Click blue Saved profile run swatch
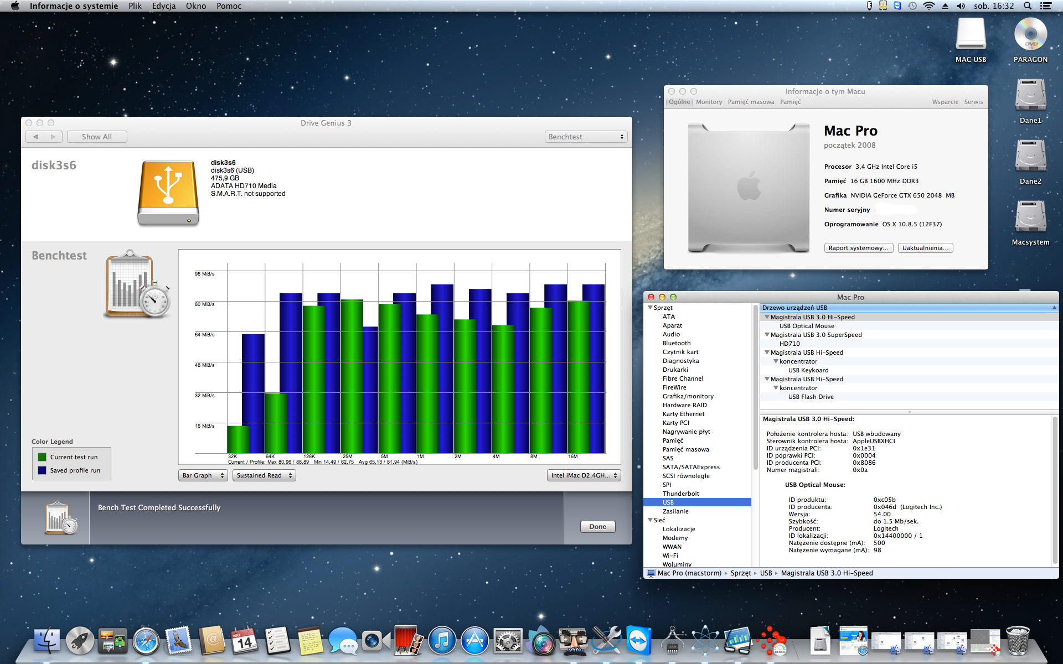1063x664 pixels. pos(42,470)
